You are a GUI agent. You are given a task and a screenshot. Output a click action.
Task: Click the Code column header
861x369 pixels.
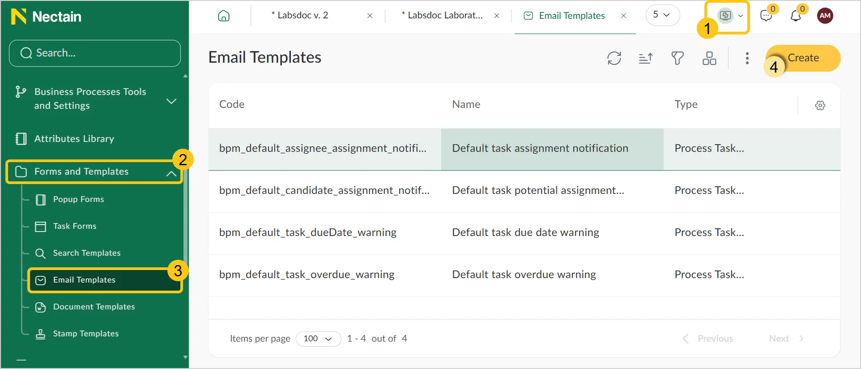232,104
